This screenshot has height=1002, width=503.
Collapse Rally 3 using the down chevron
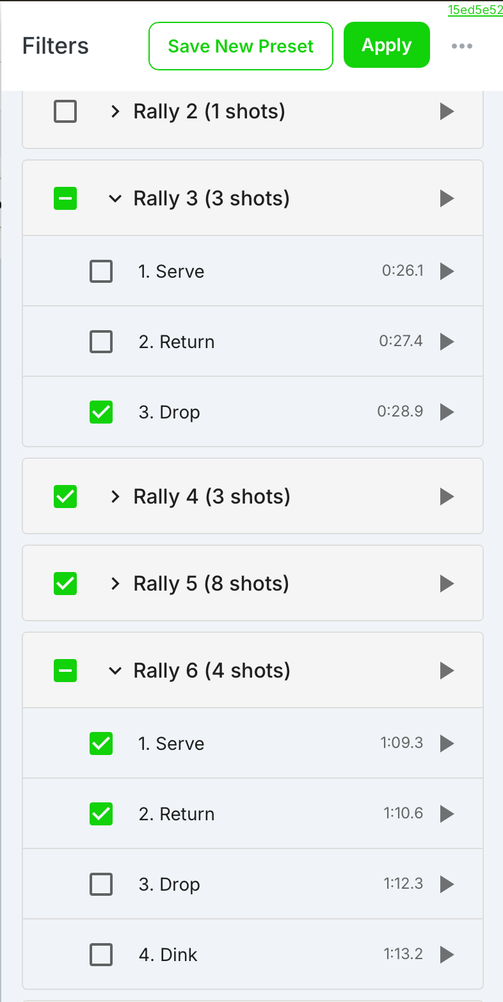point(115,198)
